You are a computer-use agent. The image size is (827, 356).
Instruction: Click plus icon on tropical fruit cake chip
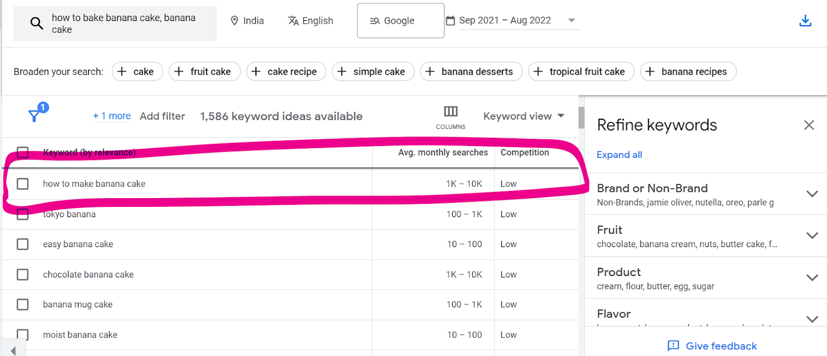[x=538, y=71]
